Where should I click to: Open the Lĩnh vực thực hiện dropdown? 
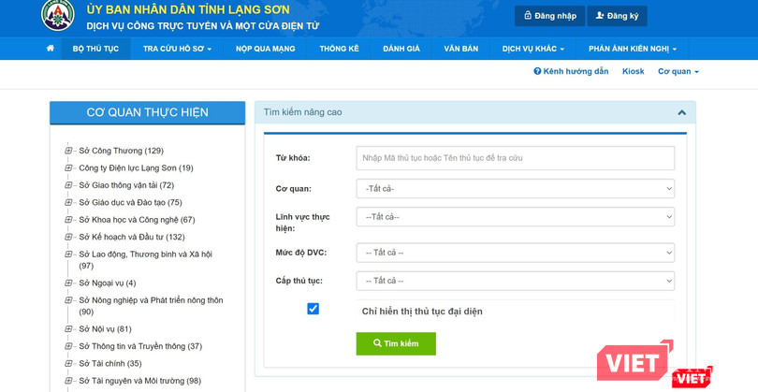click(515, 217)
